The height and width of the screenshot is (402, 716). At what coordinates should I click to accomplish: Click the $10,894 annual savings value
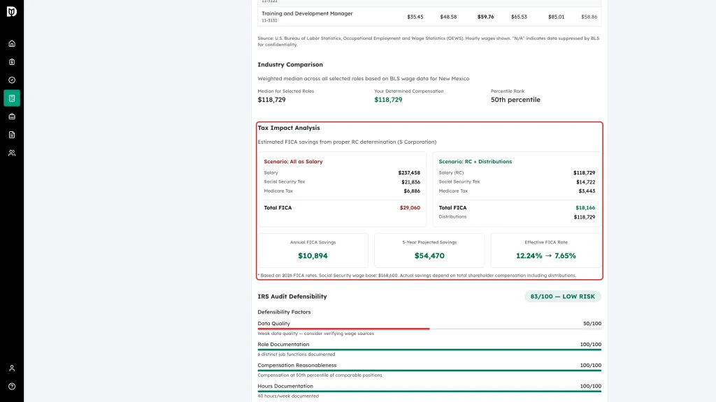[x=313, y=255]
